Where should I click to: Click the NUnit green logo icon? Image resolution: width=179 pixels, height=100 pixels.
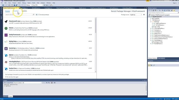[6, 28]
